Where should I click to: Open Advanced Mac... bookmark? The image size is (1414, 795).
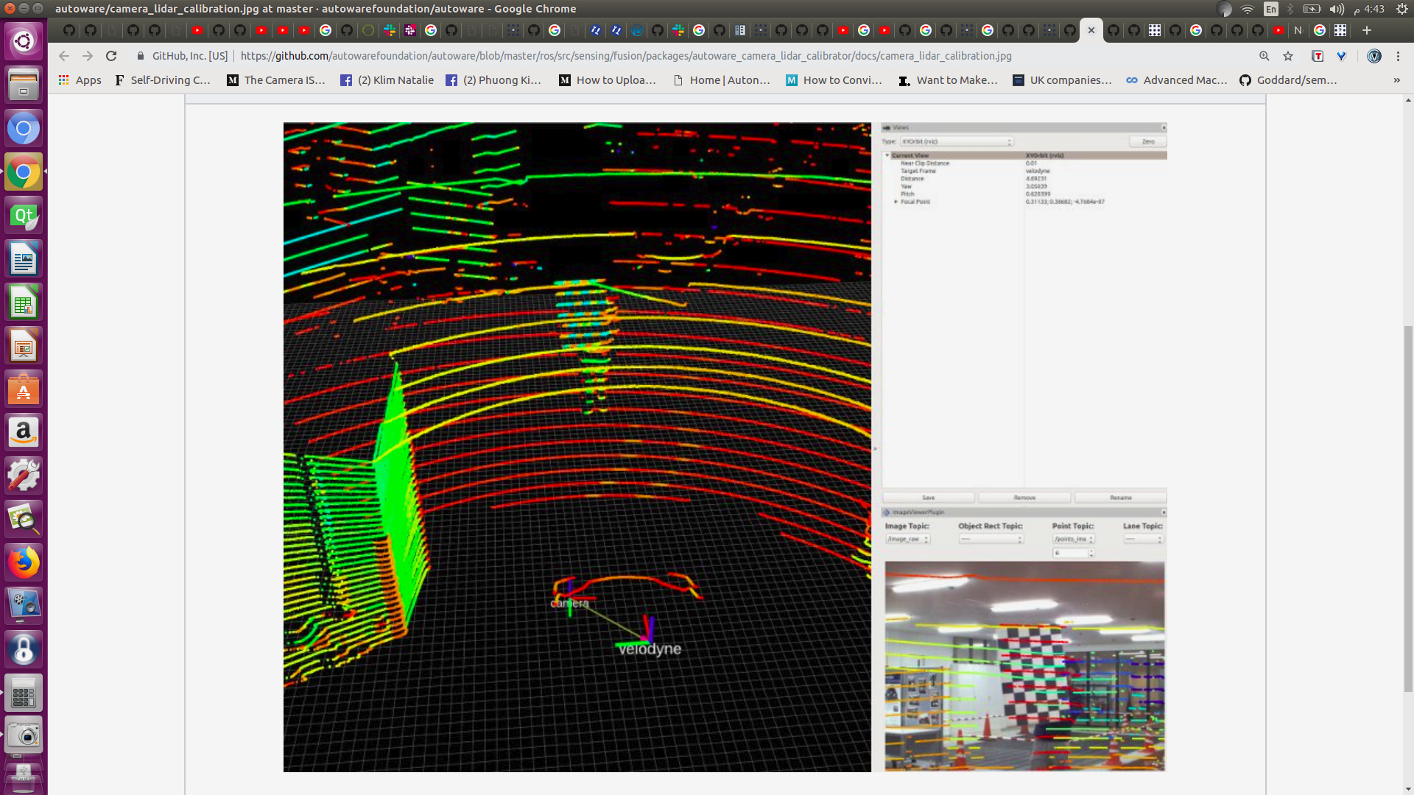[1177, 80]
